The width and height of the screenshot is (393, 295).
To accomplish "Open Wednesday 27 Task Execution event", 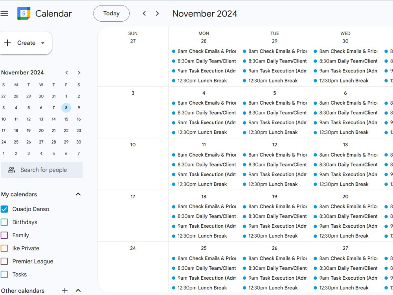I will coord(345,278).
